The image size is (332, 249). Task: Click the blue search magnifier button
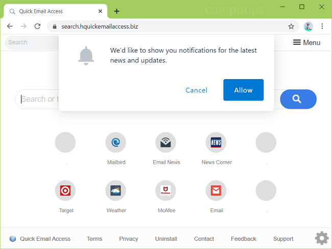point(298,99)
